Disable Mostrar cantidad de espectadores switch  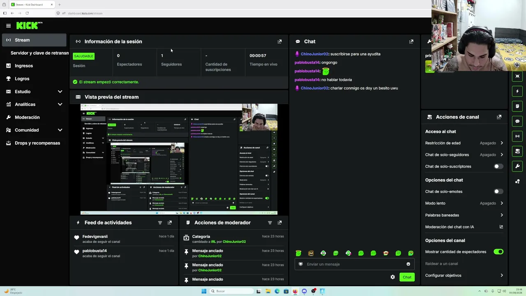click(x=498, y=252)
